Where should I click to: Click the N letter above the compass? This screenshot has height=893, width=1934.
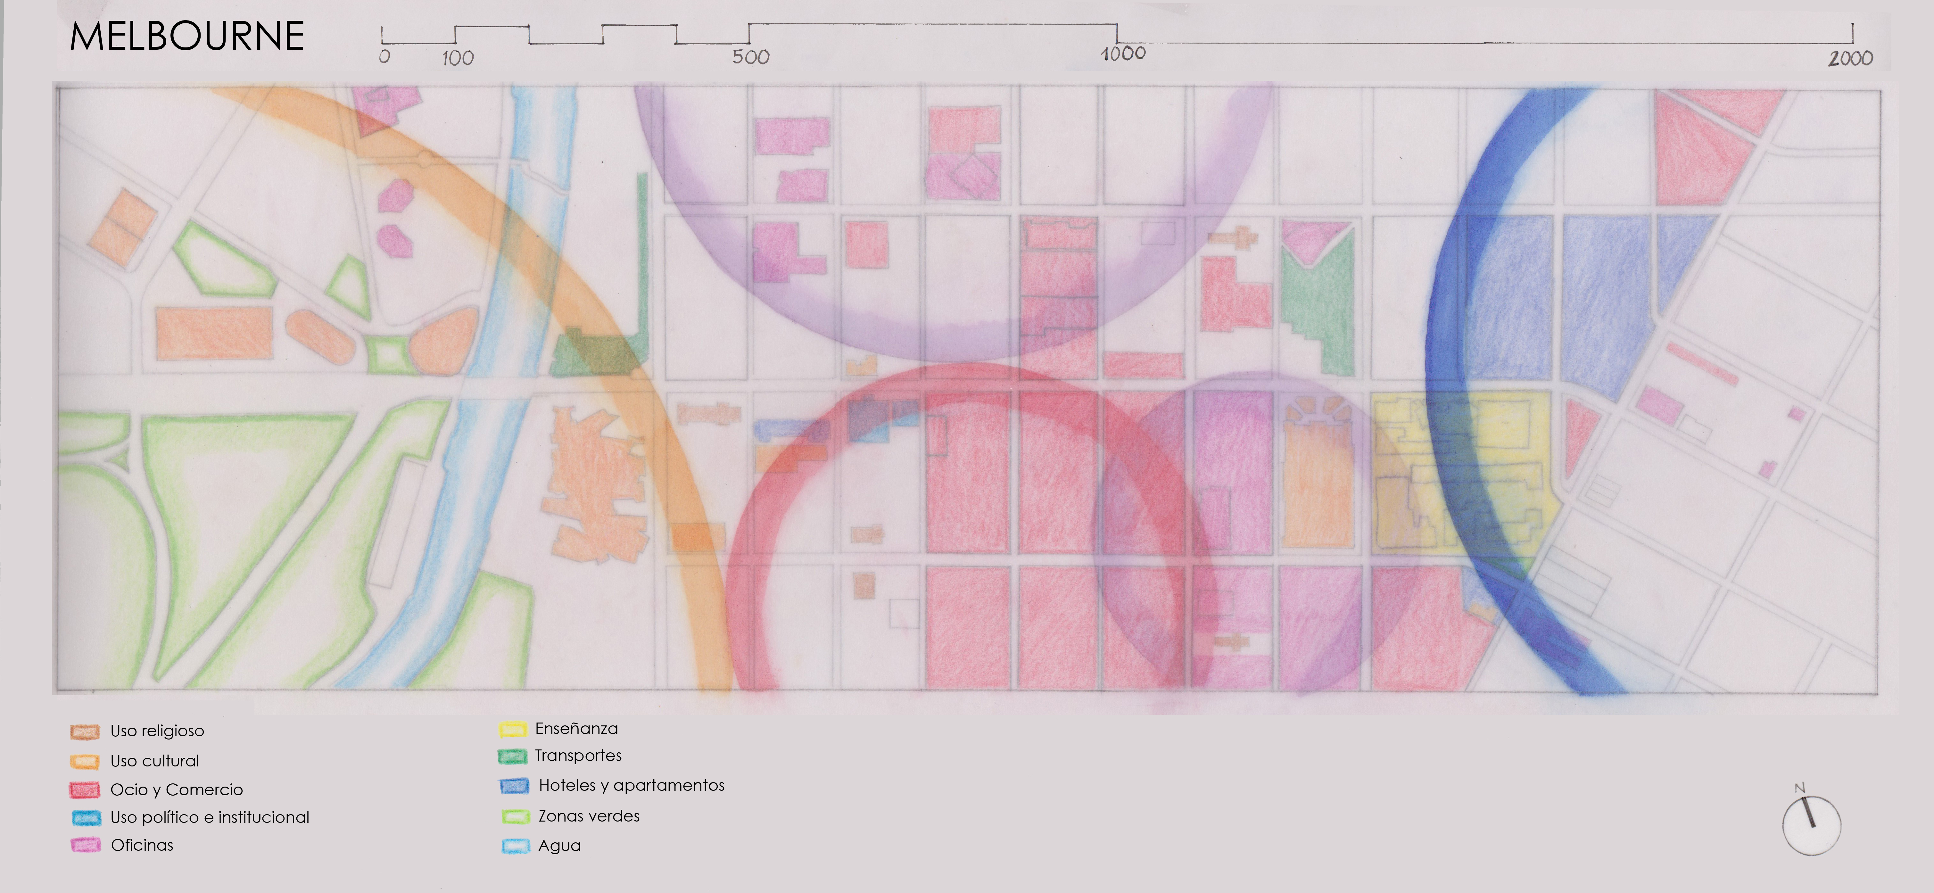pyautogui.click(x=1800, y=788)
